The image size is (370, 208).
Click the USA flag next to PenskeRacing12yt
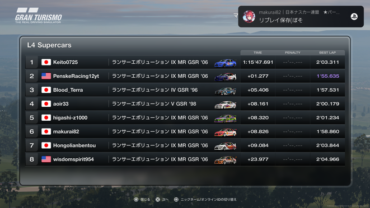click(x=46, y=76)
